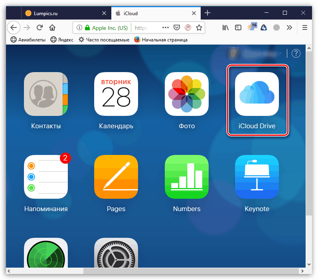The height and width of the screenshot is (280, 318).
Task: Go to the browser home page
Action: 52,27
